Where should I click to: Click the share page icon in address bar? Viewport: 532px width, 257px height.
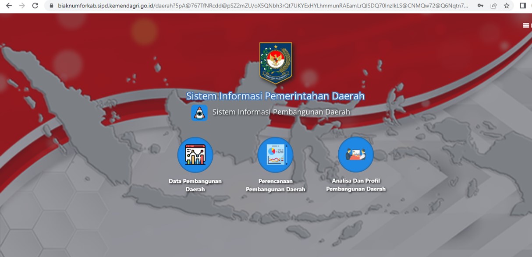493,6
